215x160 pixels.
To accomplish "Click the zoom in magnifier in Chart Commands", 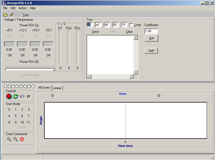I will click(9, 139).
